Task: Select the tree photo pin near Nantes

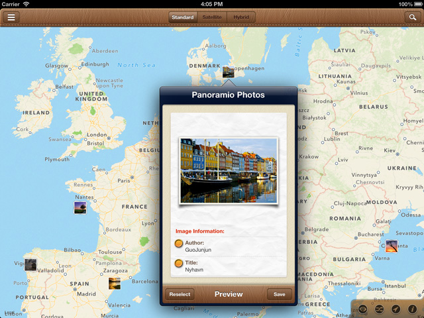Action: tap(80, 207)
